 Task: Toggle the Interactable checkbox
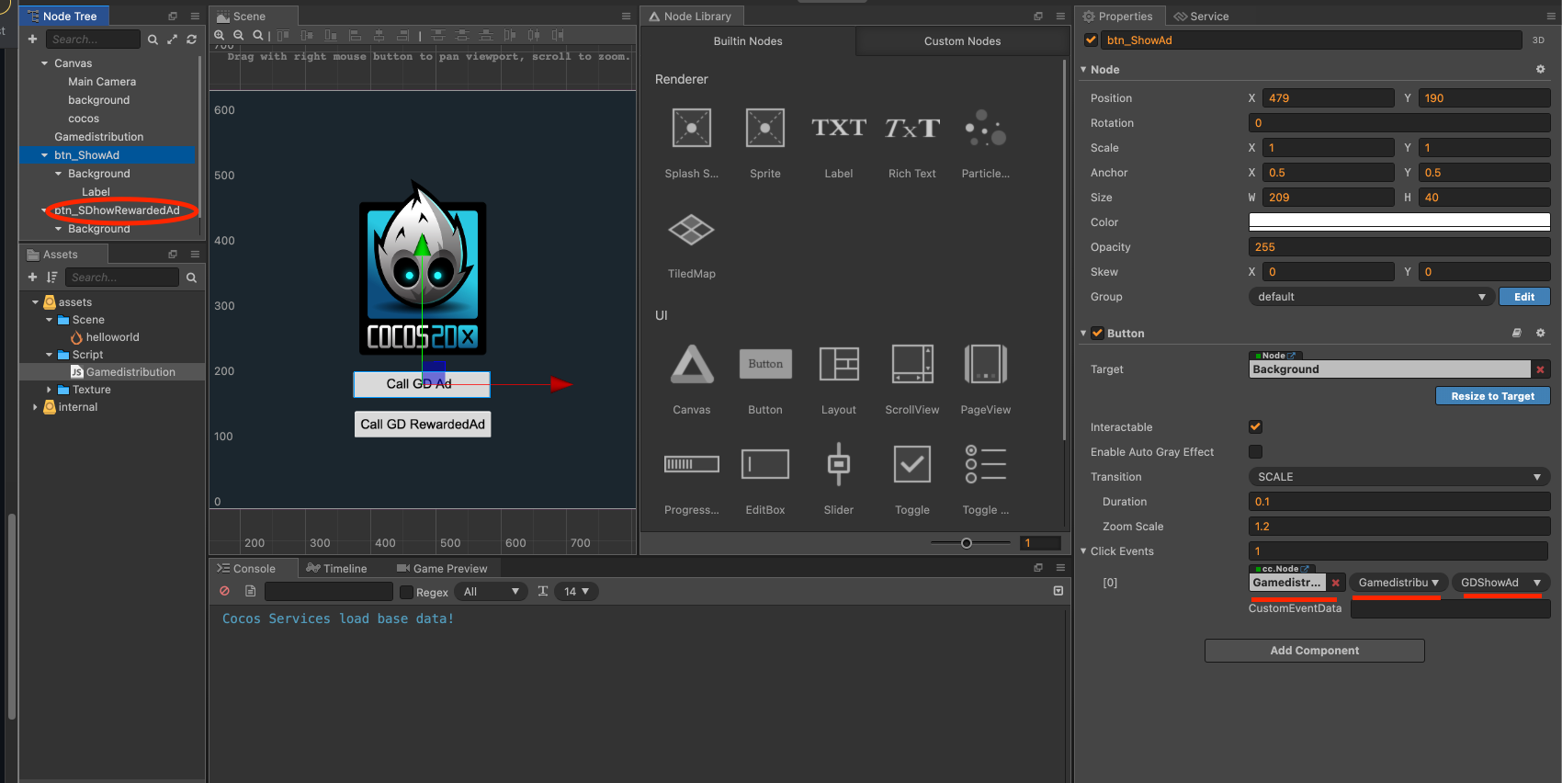coord(1255,427)
